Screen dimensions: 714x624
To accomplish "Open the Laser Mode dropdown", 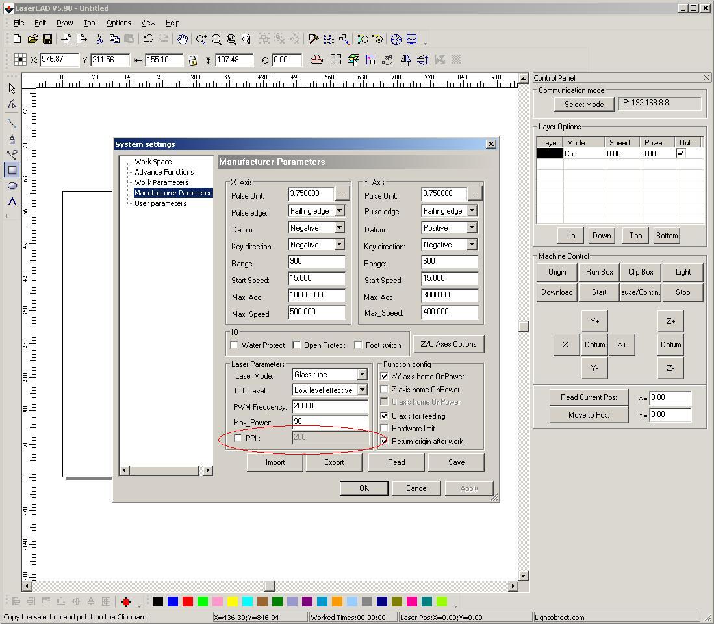I will click(362, 375).
